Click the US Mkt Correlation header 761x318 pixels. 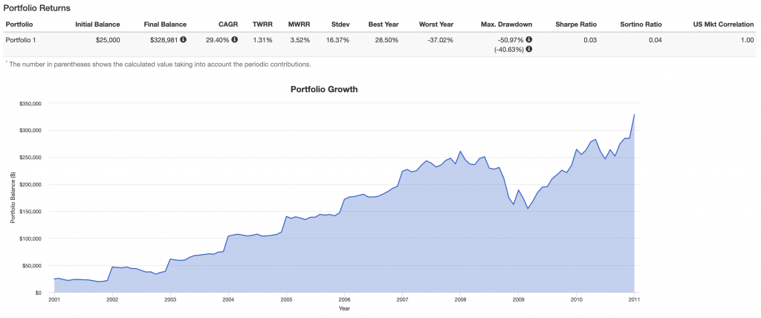coord(722,25)
